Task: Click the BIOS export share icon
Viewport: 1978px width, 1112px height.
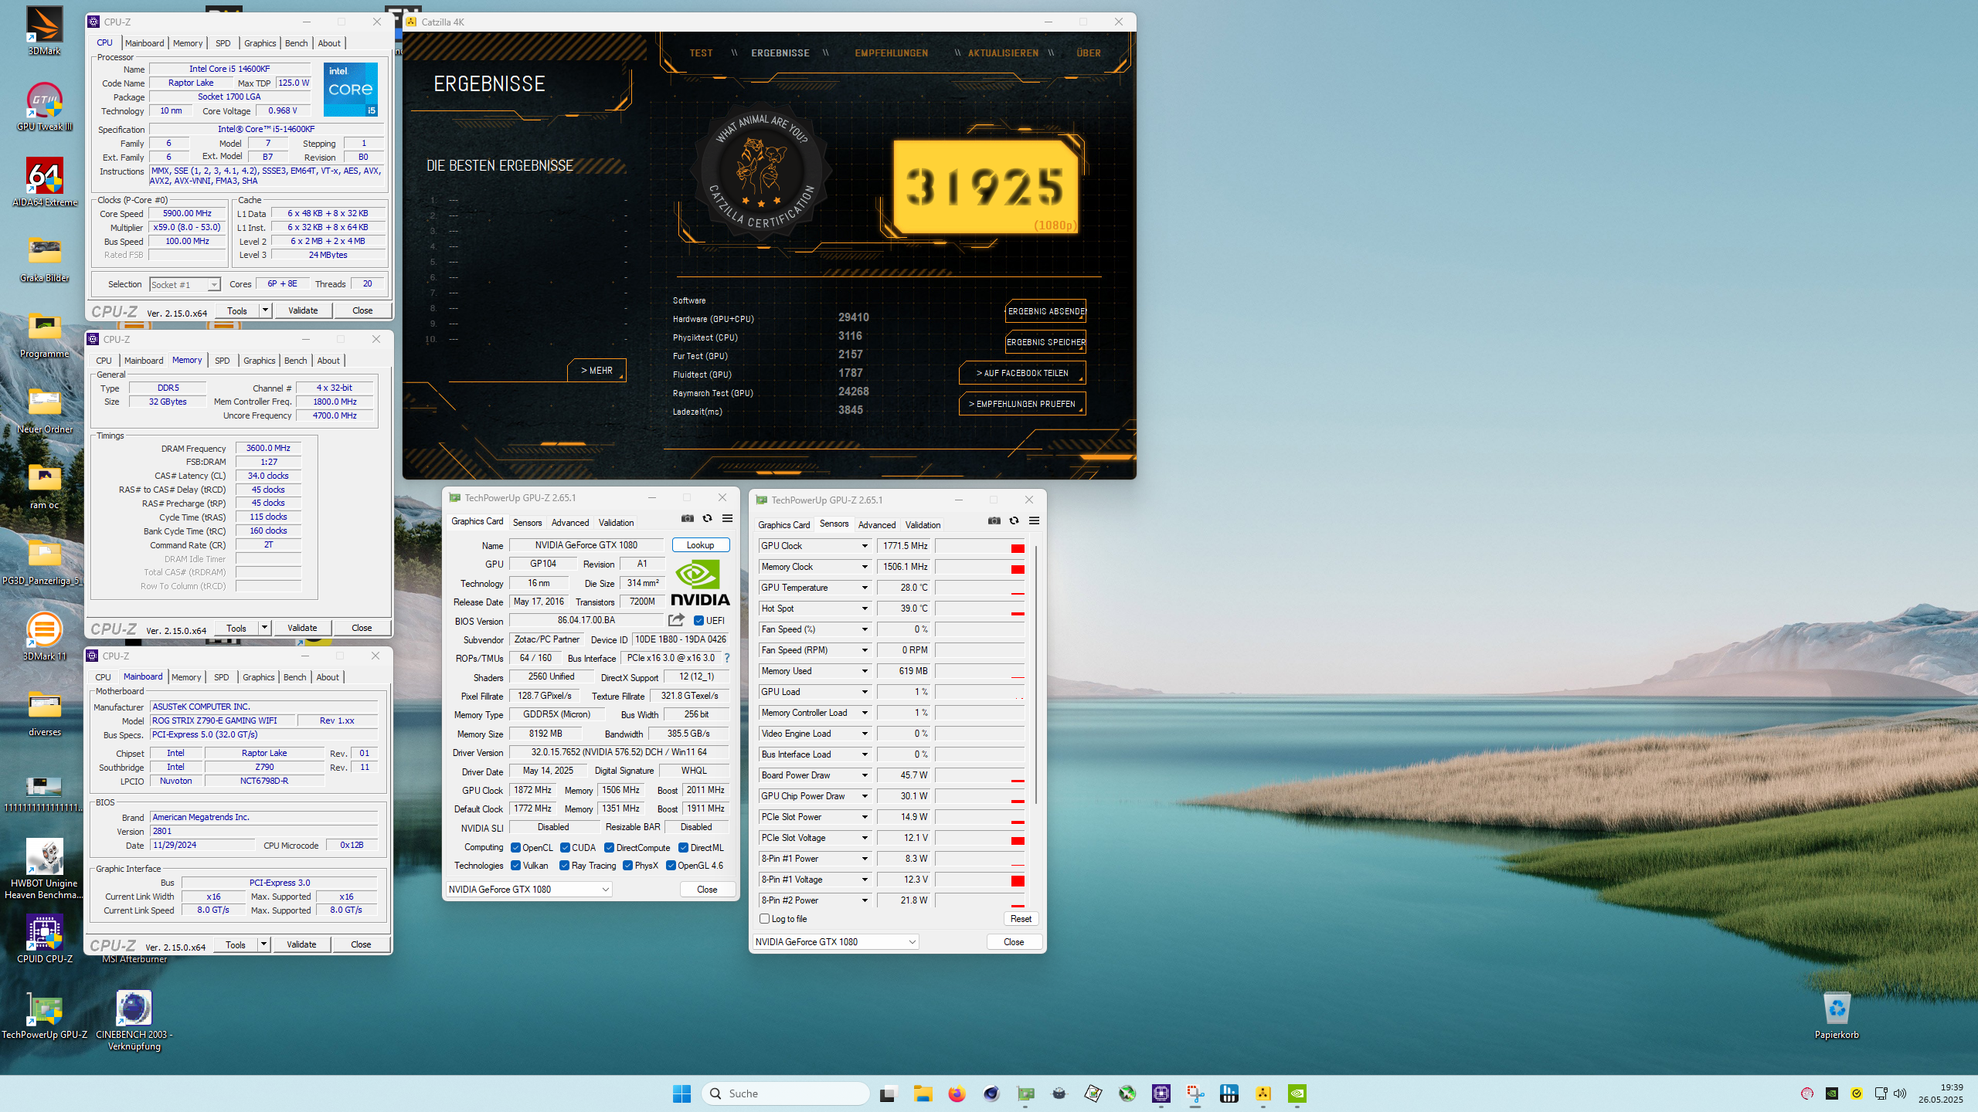Action: pyautogui.click(x=676, y=620)
